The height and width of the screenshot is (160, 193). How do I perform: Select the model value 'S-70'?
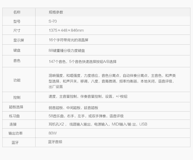53,21
